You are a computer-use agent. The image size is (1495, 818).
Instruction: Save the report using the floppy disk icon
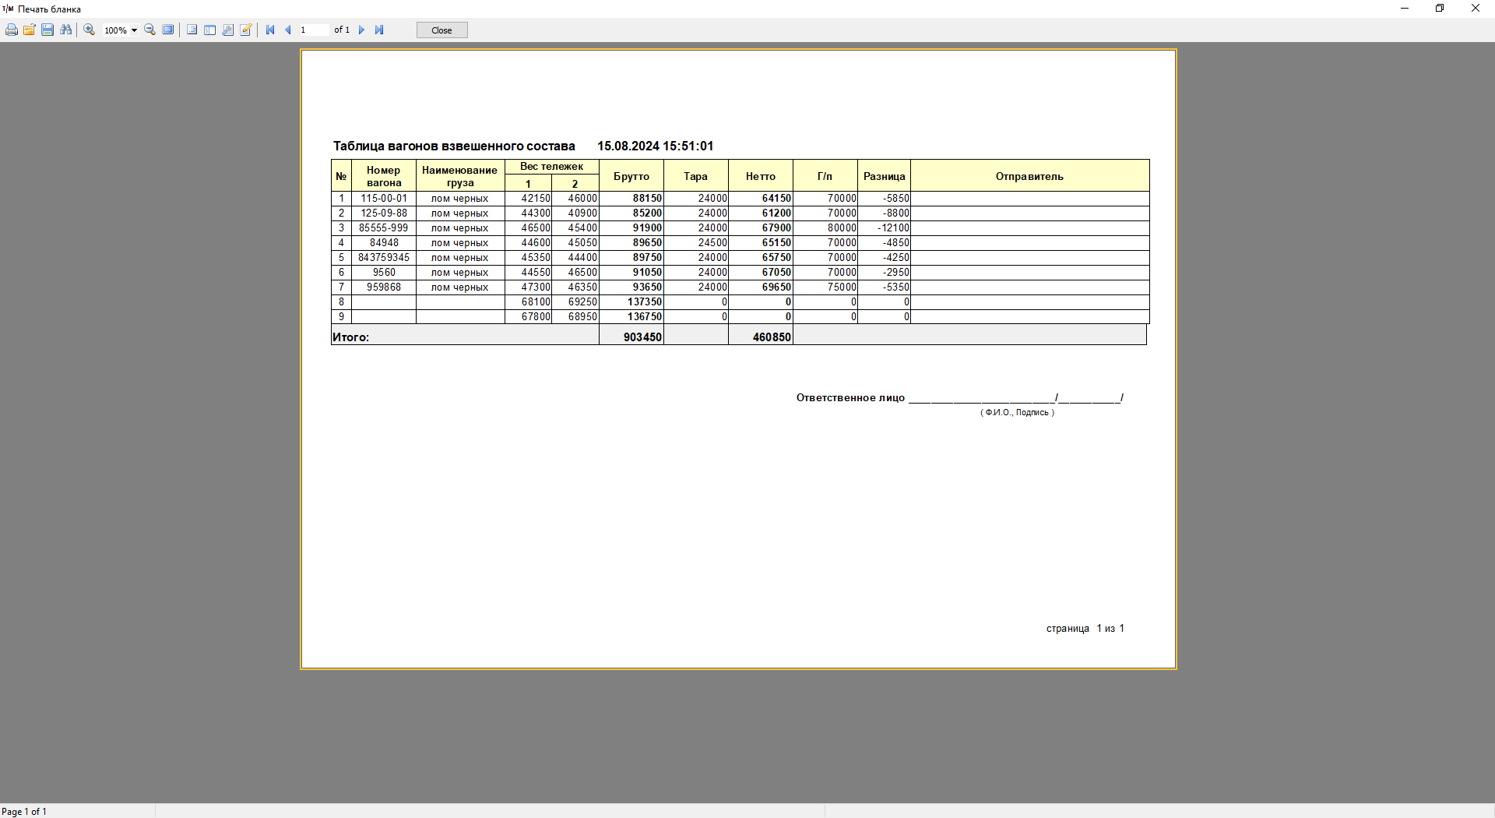click(47, 30)
